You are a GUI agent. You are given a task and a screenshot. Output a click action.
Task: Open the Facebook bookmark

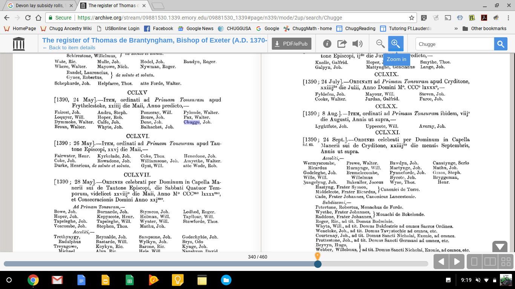[159, 29]
